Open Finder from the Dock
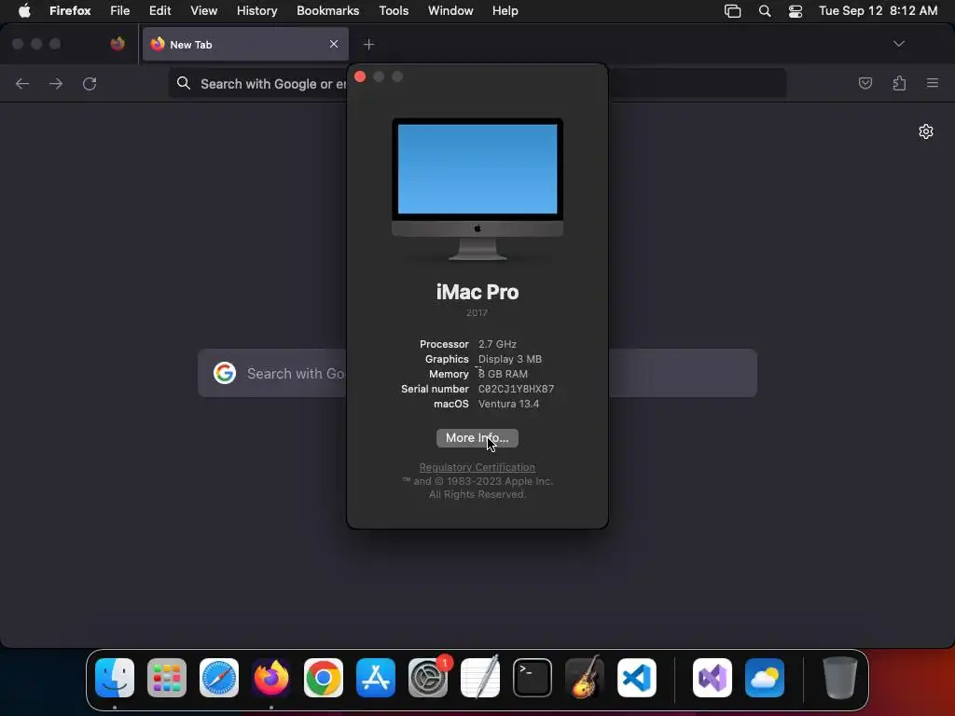Viewport: 955px width, 716px height. (x=115, y=678)
